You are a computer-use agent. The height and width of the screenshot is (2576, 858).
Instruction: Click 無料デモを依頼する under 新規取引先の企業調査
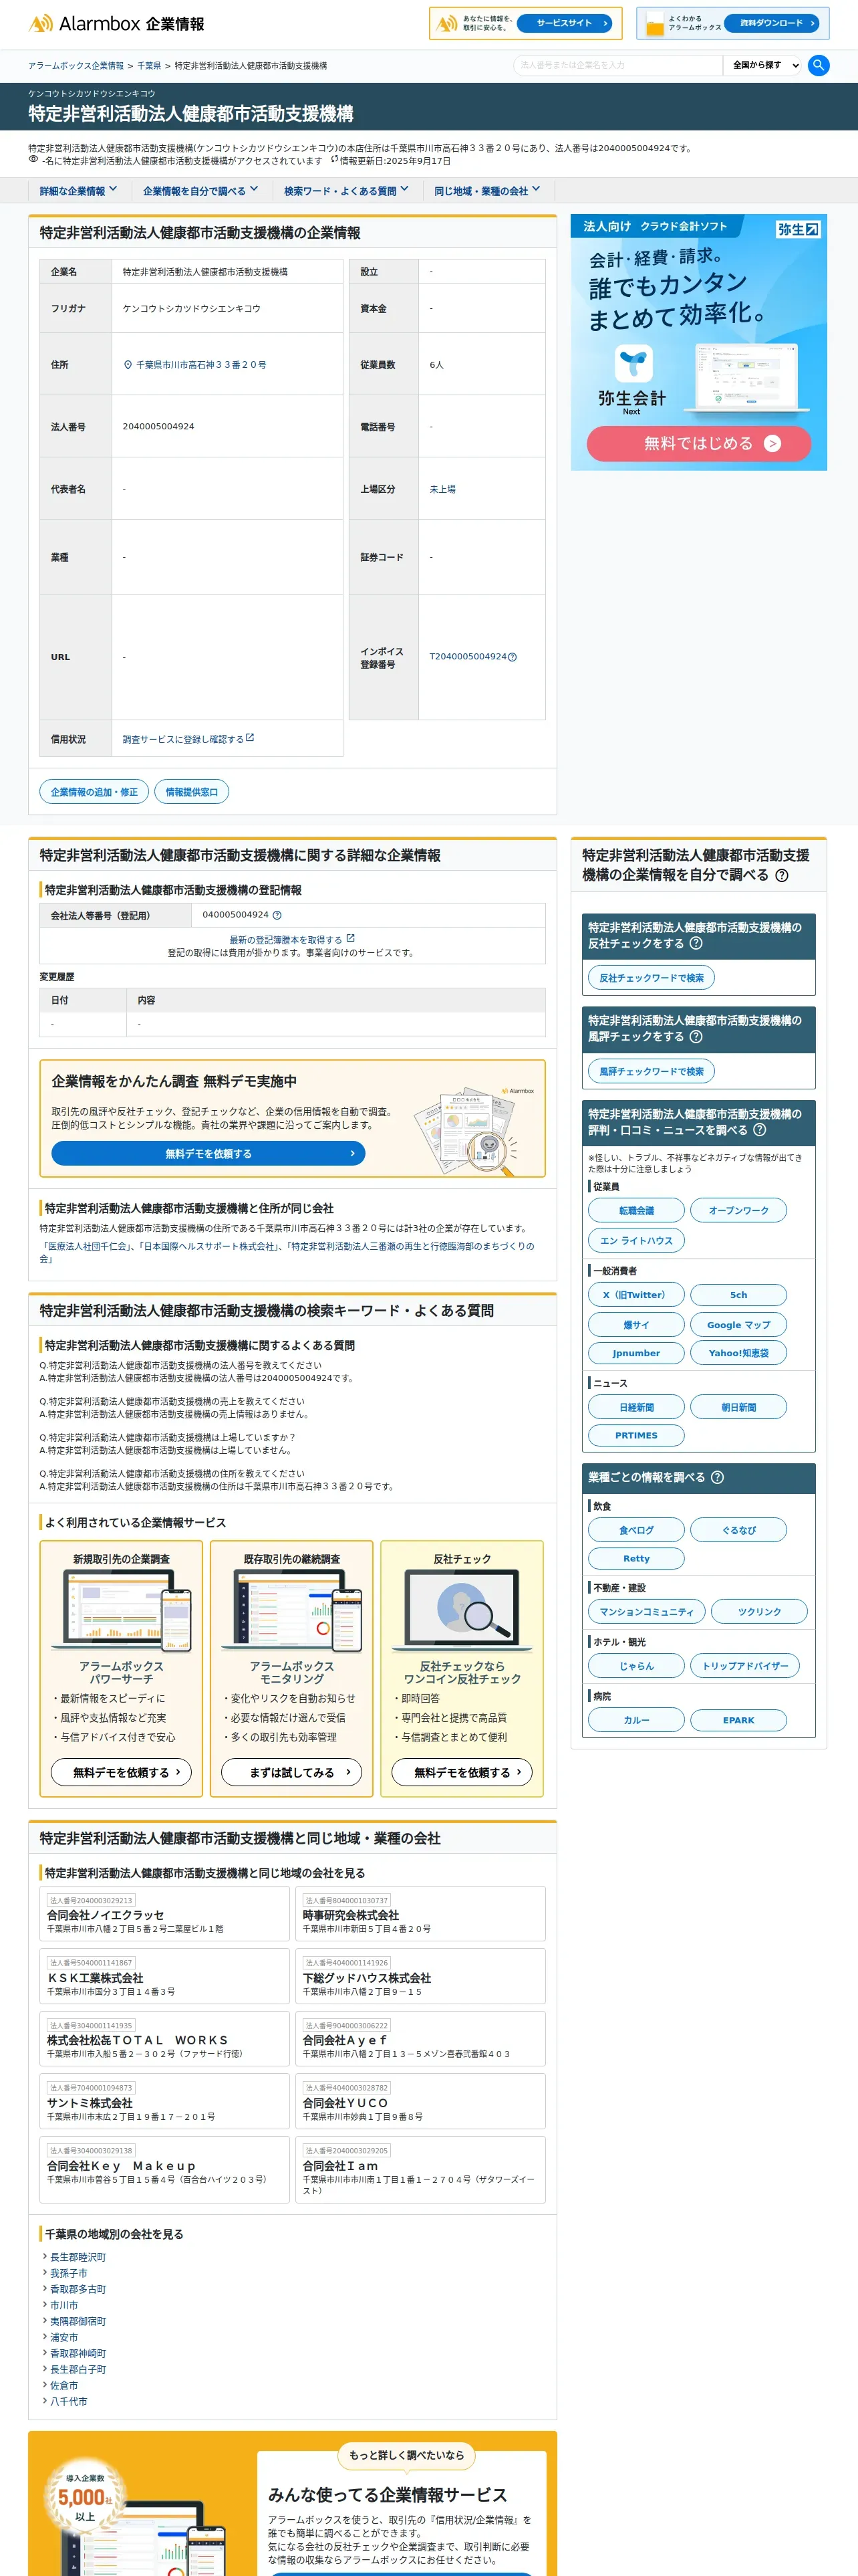coord(121,1772)
